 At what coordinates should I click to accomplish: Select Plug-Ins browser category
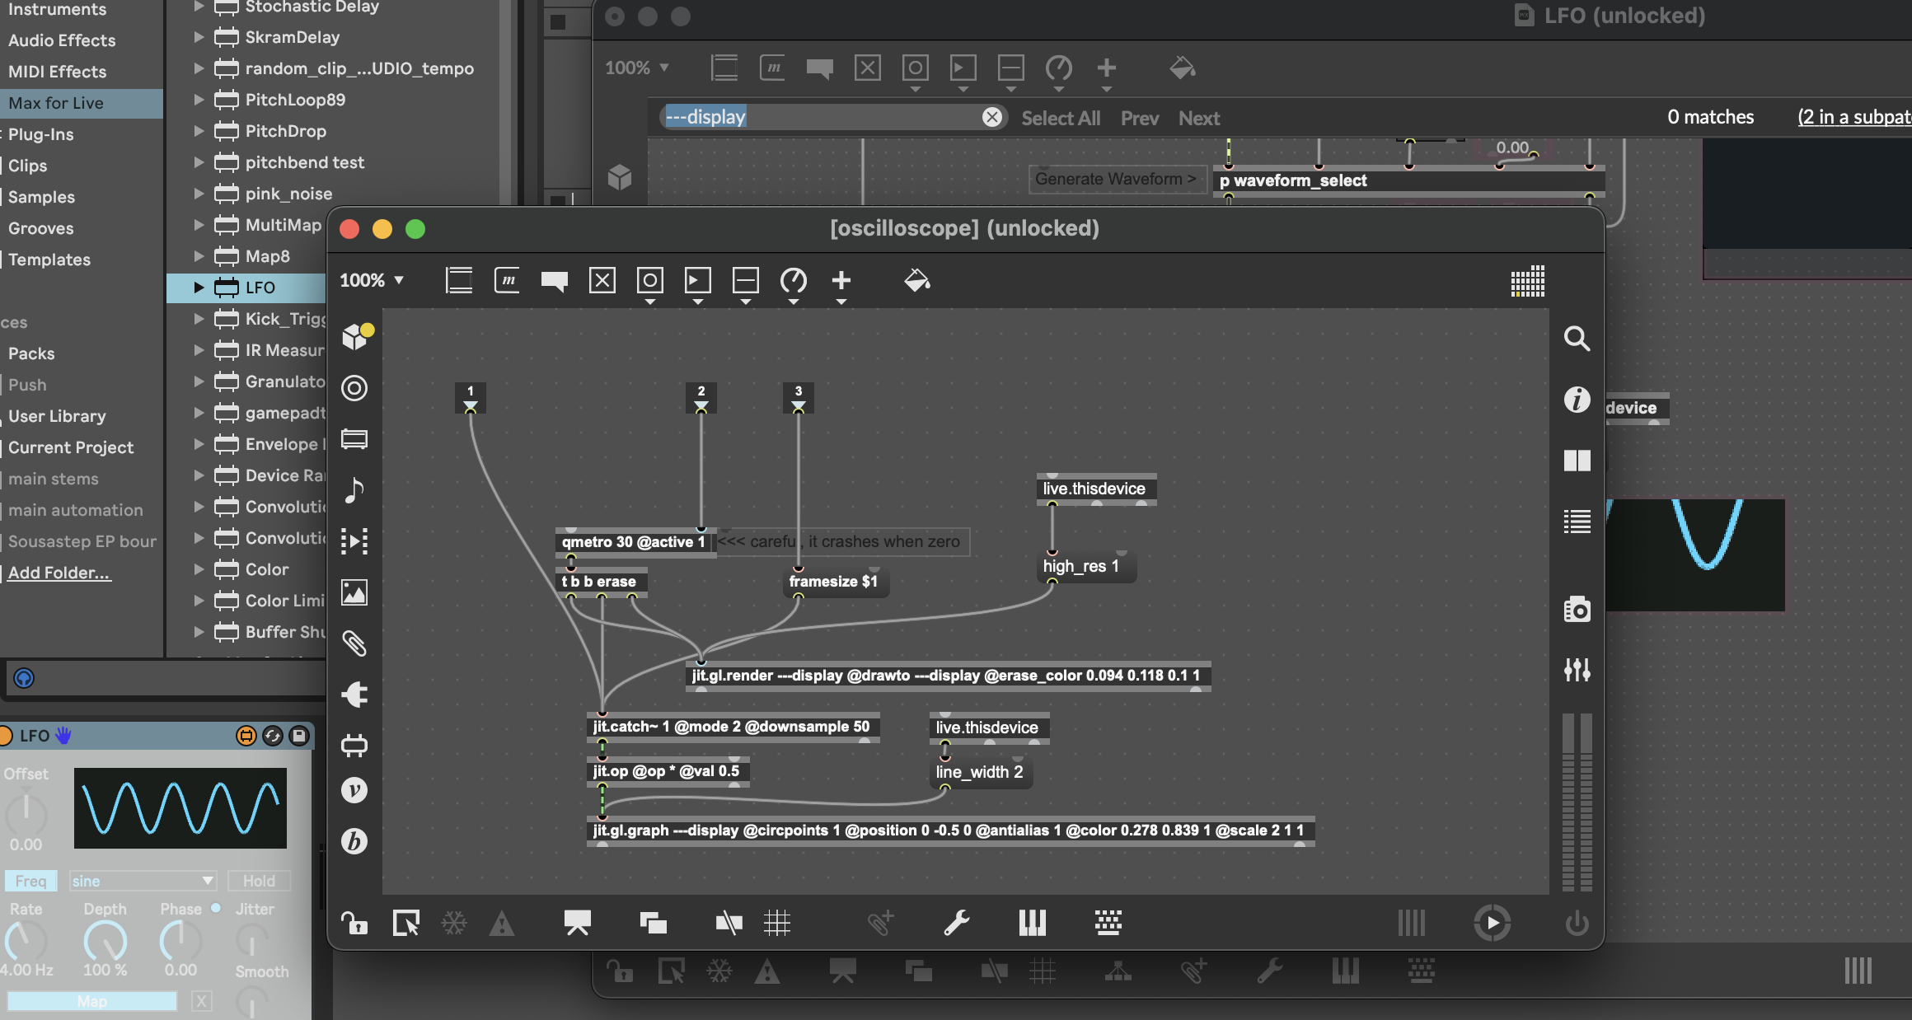coord(41,134)
